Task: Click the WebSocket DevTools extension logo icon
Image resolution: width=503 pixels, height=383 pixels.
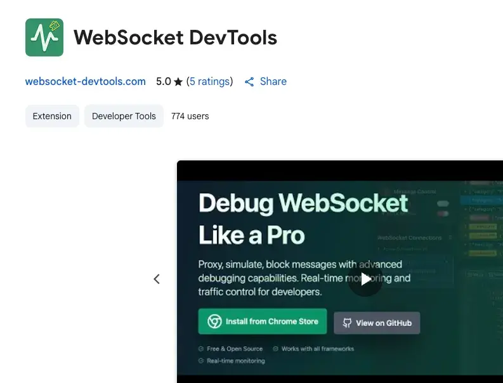Action: point(44,37)
